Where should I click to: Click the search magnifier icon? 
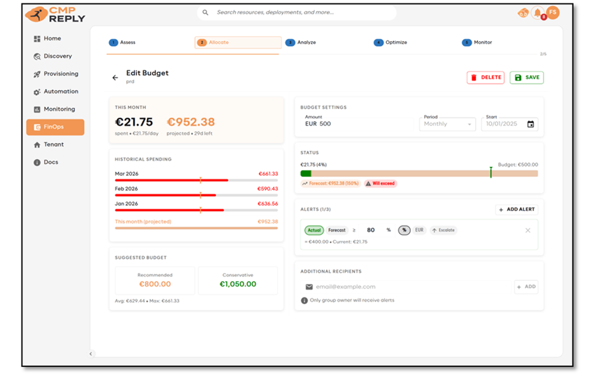click(x=206, y=13)
